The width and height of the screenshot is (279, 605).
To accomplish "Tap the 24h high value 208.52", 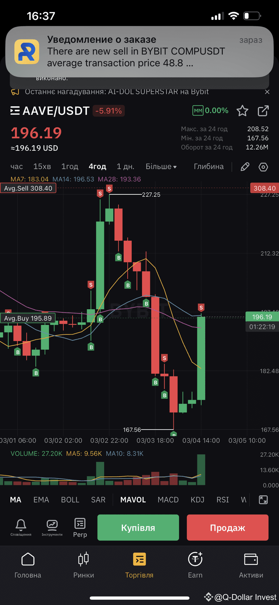I will click(x=258, y=129).
